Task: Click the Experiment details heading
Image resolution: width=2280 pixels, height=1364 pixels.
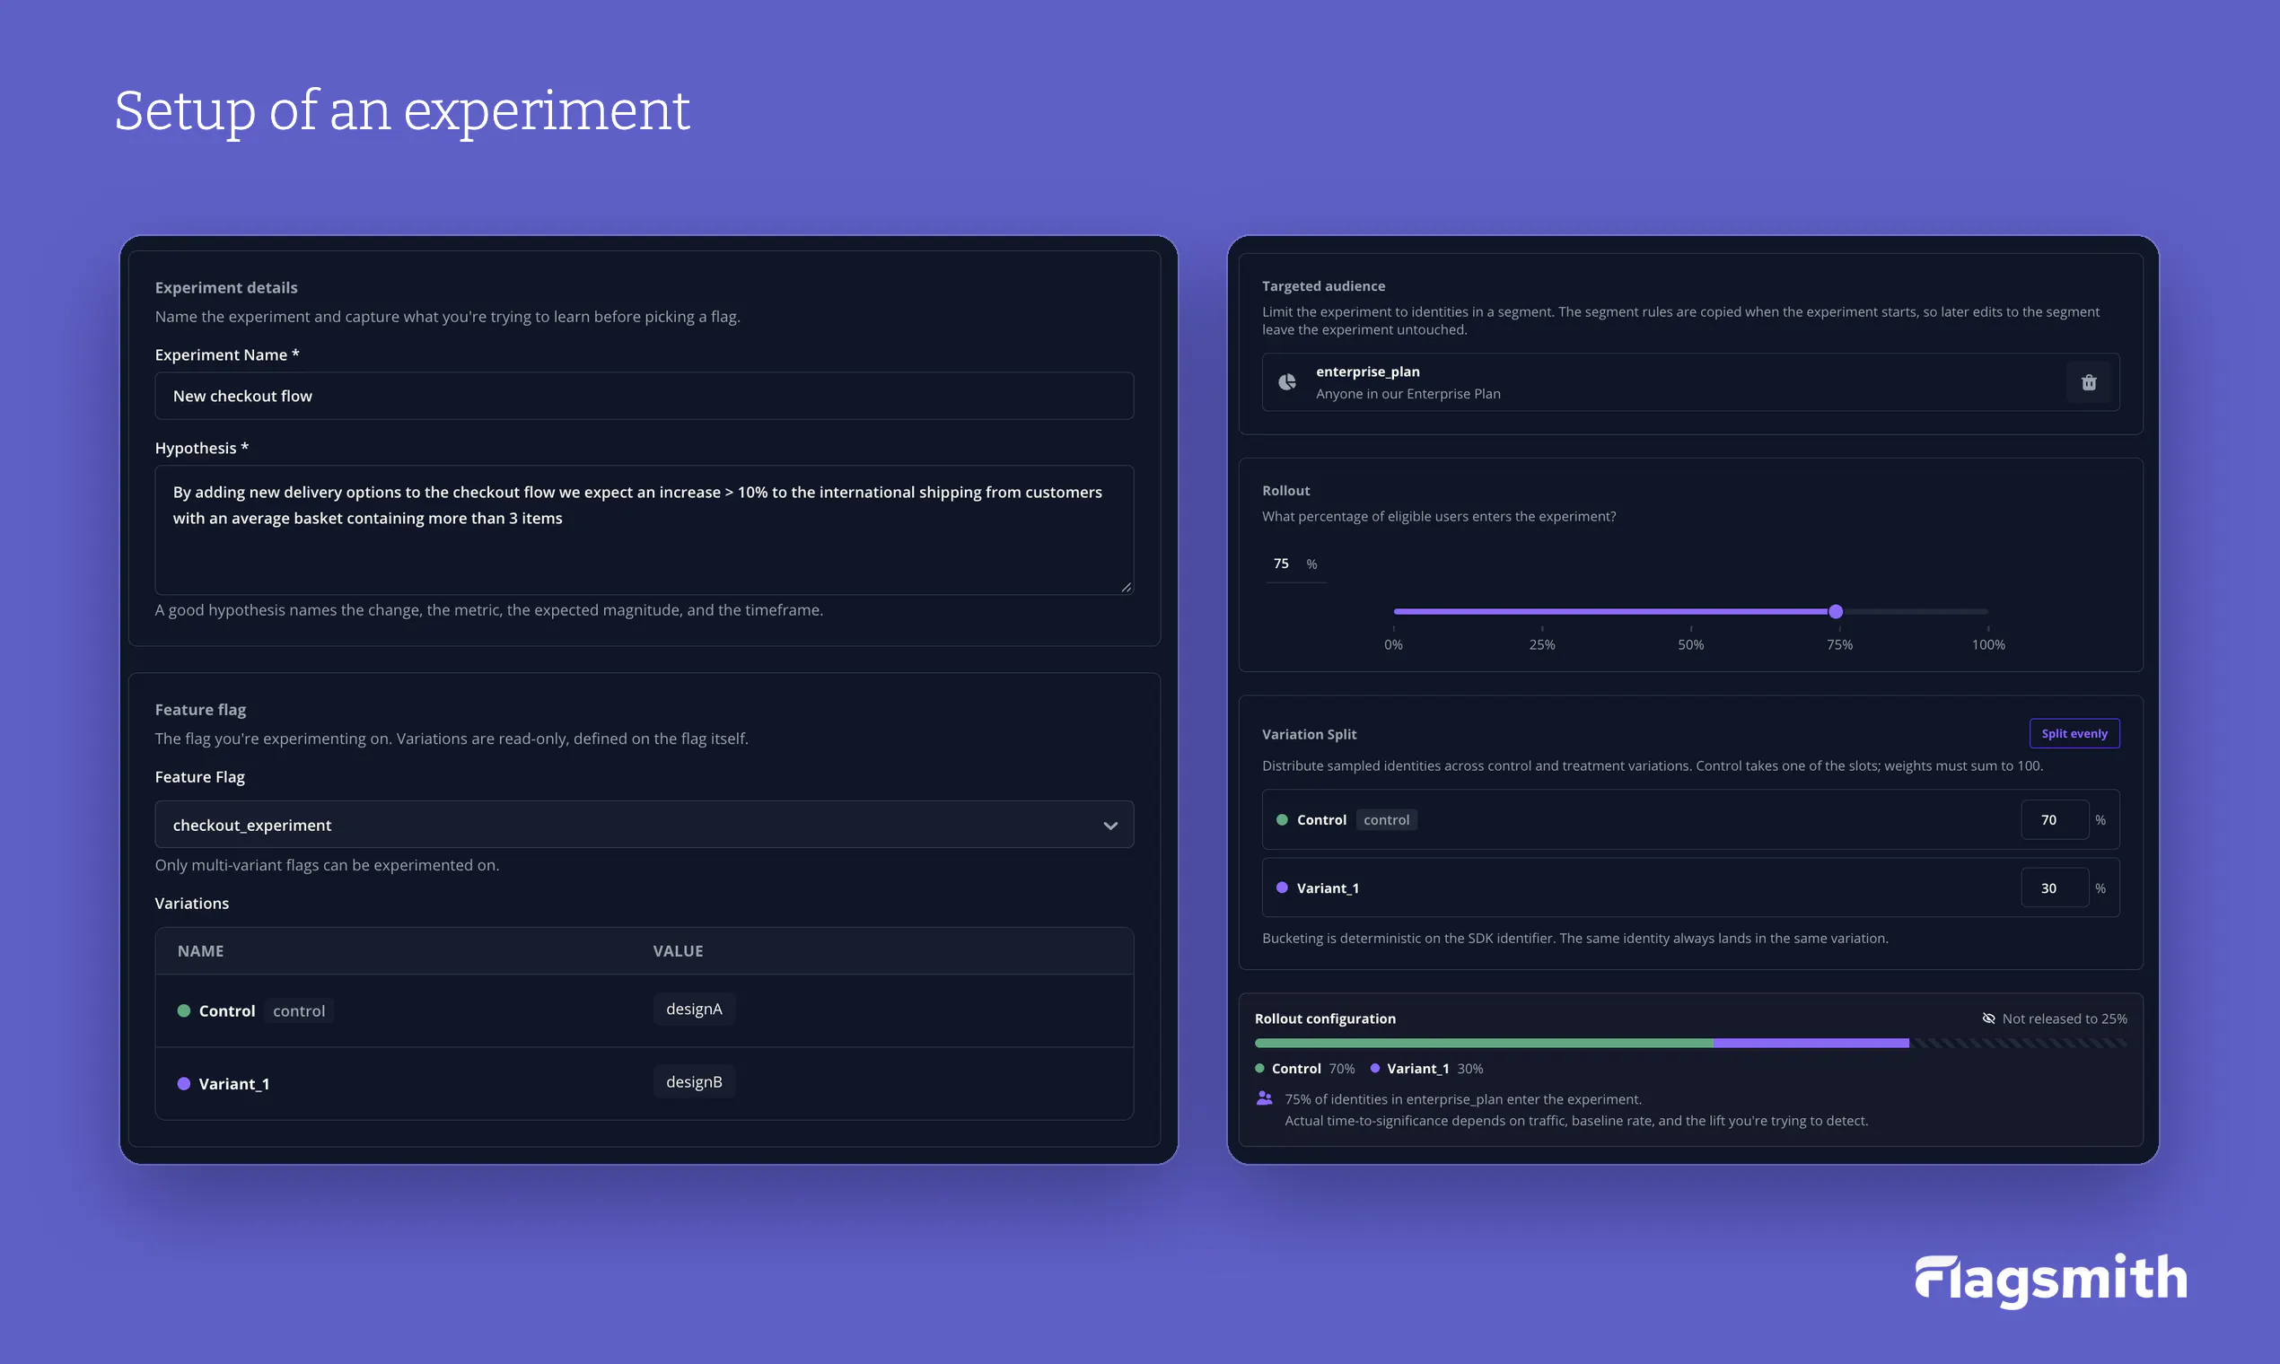Action: pos(226,288)
